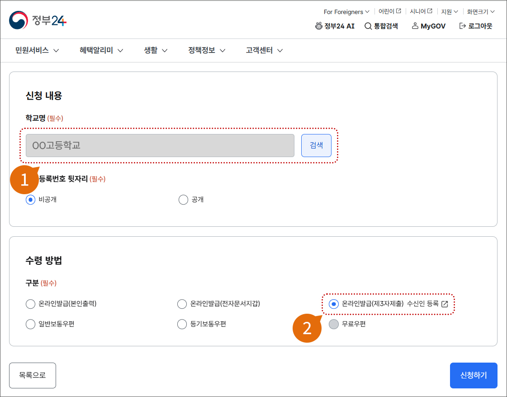Click 신청하기 submit button
The image size is (507, 397).
click(474, 375)
